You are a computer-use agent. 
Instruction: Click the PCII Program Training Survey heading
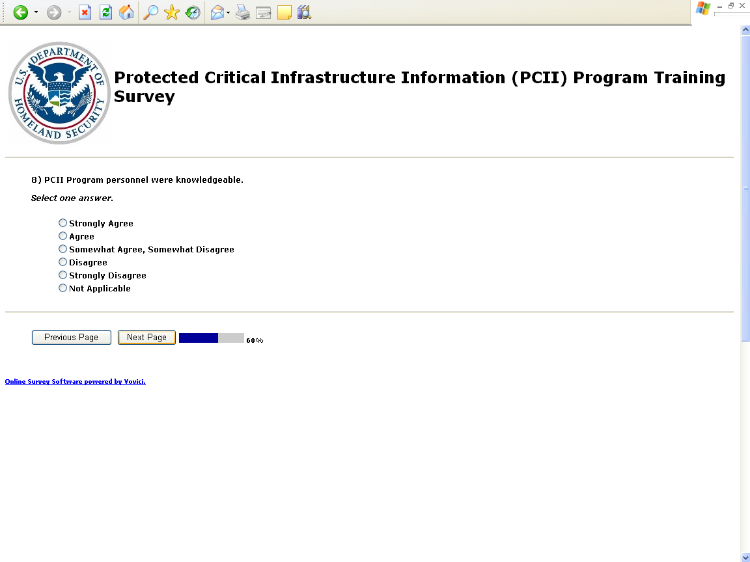pos(419,87)
